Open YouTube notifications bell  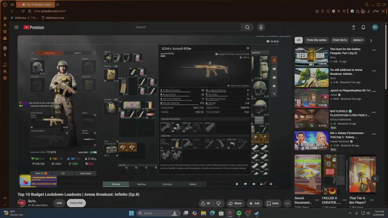tap(363, 27)
